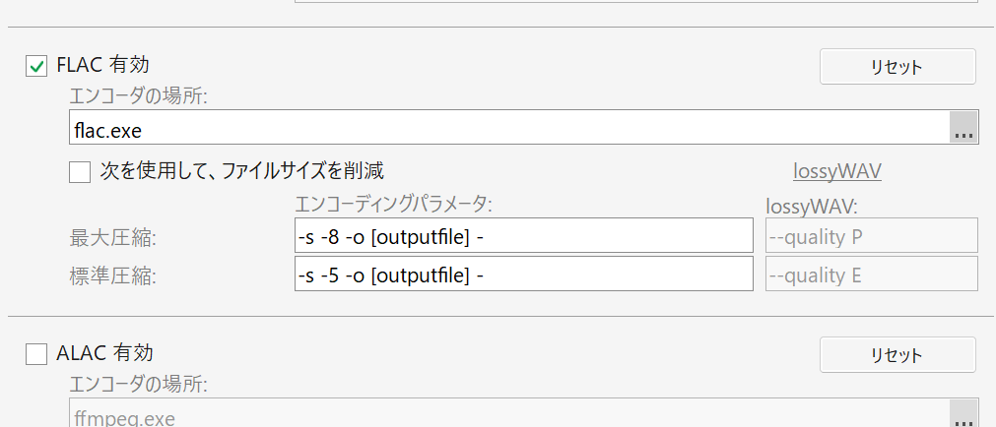Click エンコーダの場所 label under FLAC

pyautogui.click(x=137, y=95)
